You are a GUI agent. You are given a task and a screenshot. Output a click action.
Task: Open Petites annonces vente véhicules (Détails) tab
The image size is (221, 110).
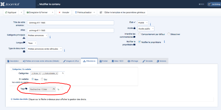(41, 61)
